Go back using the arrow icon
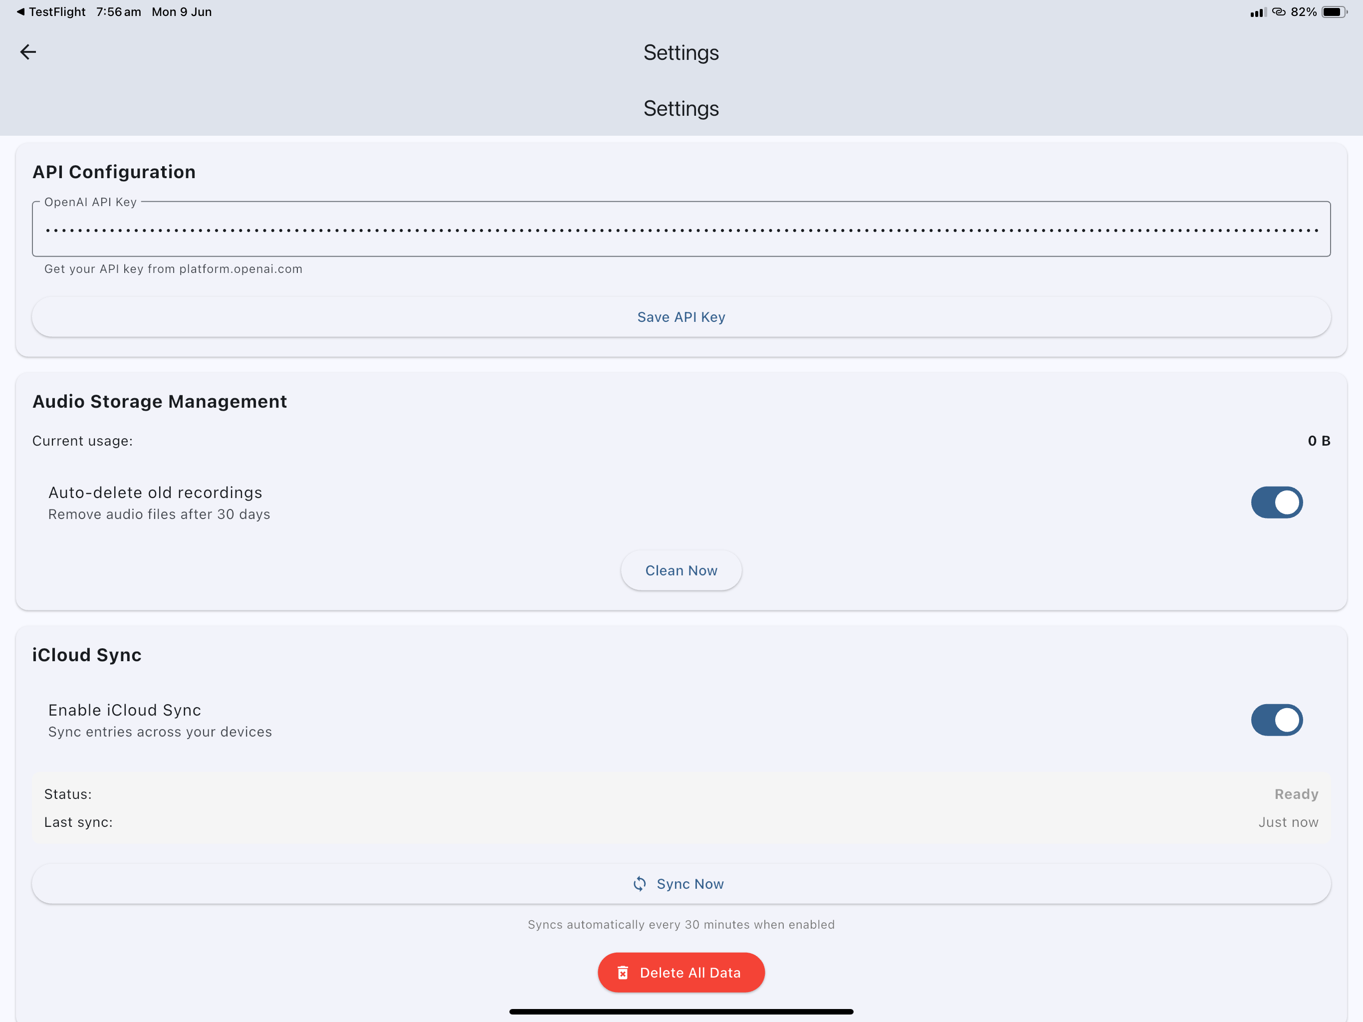 28,52
